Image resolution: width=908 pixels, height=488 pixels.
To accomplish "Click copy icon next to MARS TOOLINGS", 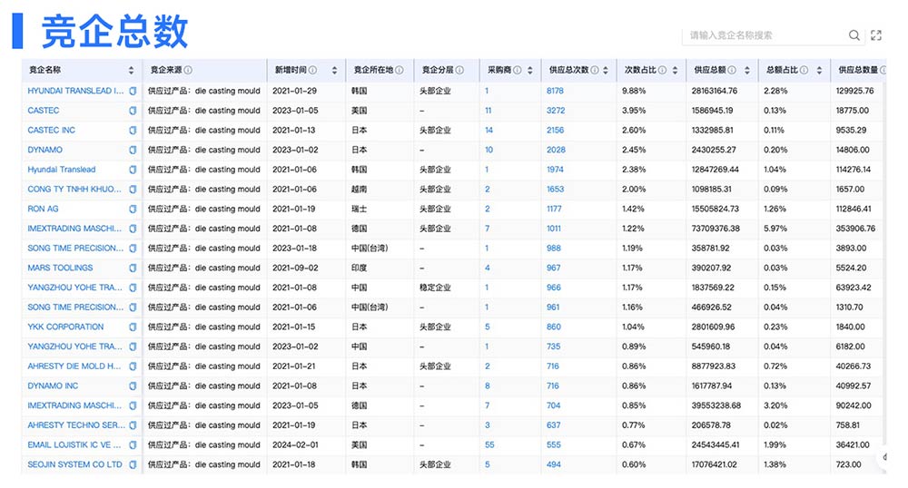I will pos(133,268).
